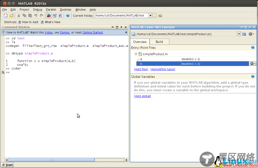Image resolution: width=258 pixels, height=168 pixels.
Task: Open project path dropdown in Coder
Action: (x=239, y=34)
